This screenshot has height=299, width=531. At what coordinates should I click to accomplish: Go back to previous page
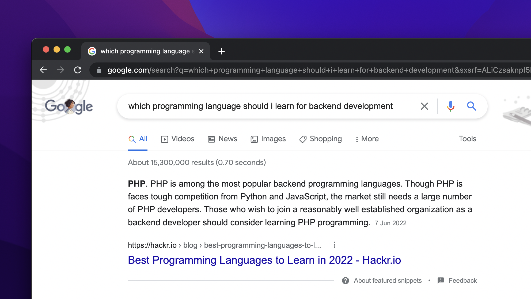point(43,70)
